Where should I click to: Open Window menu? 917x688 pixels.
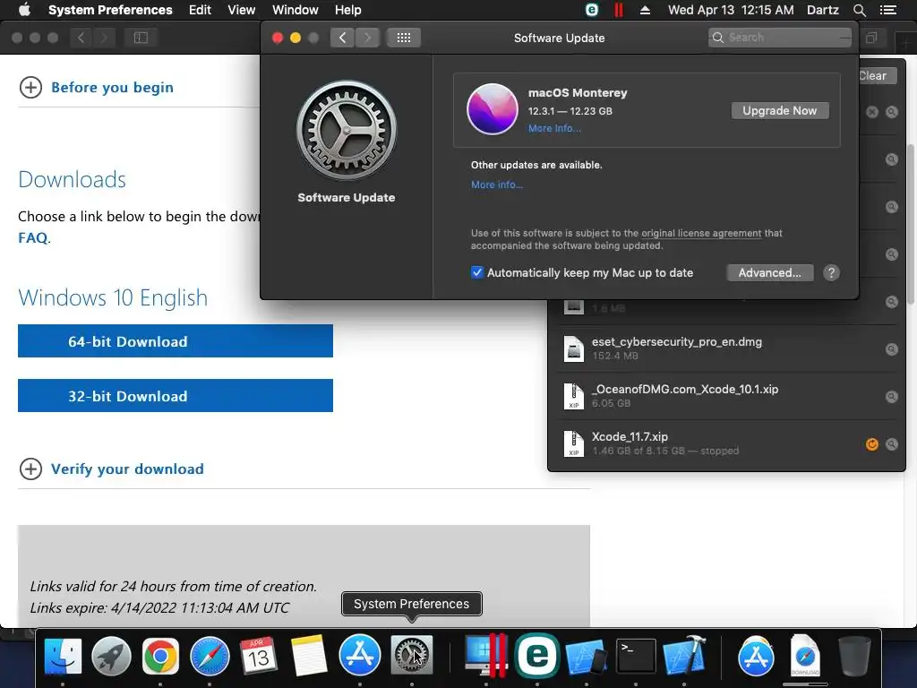(295, 10)
